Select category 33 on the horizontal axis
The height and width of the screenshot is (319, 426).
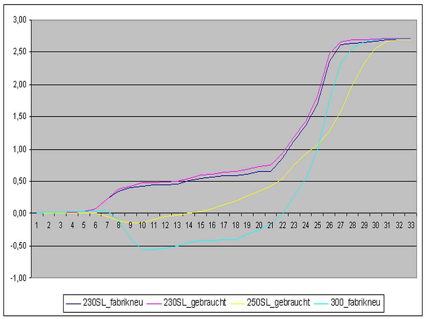[411, 225]
